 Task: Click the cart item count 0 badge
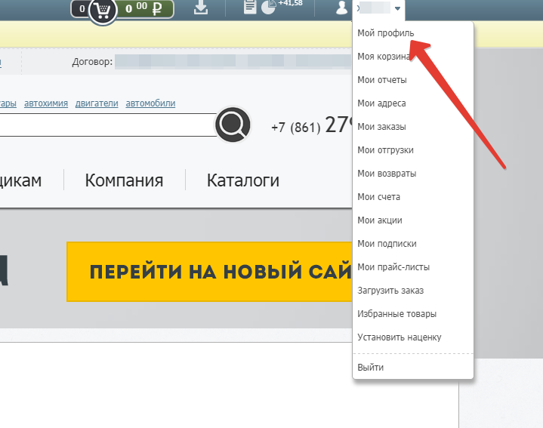tap(81, 8)
